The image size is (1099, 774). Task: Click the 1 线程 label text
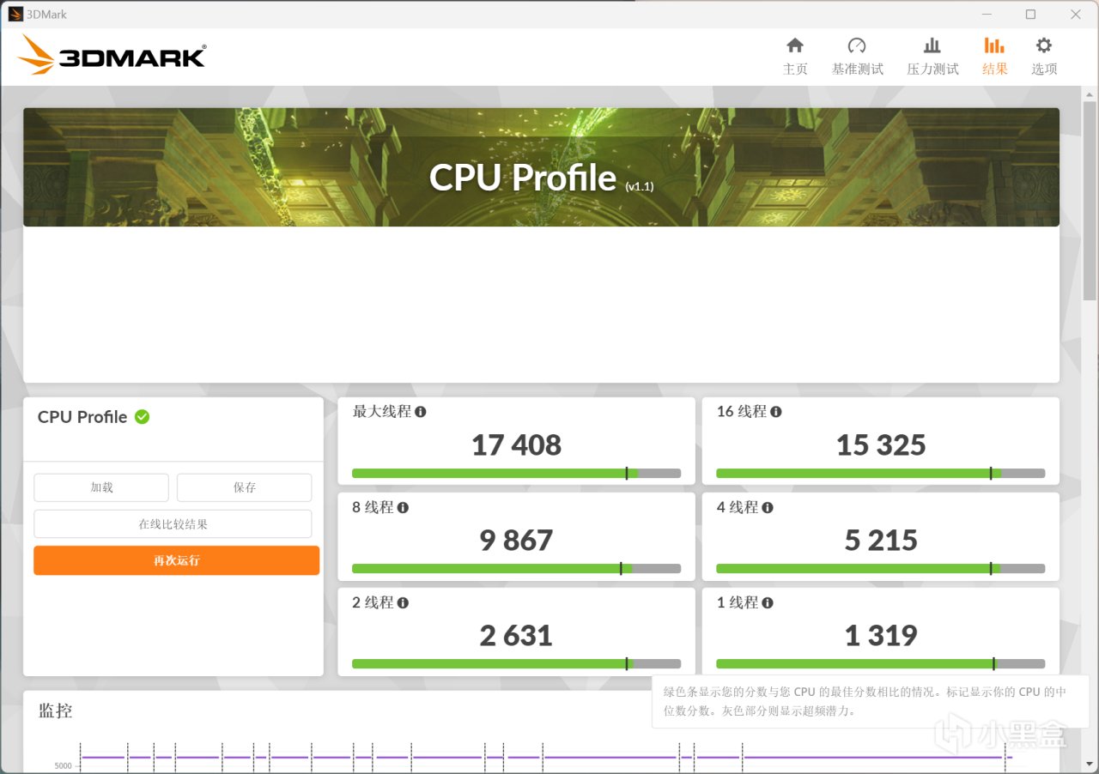pyautogui.click(x=738, y=602)
